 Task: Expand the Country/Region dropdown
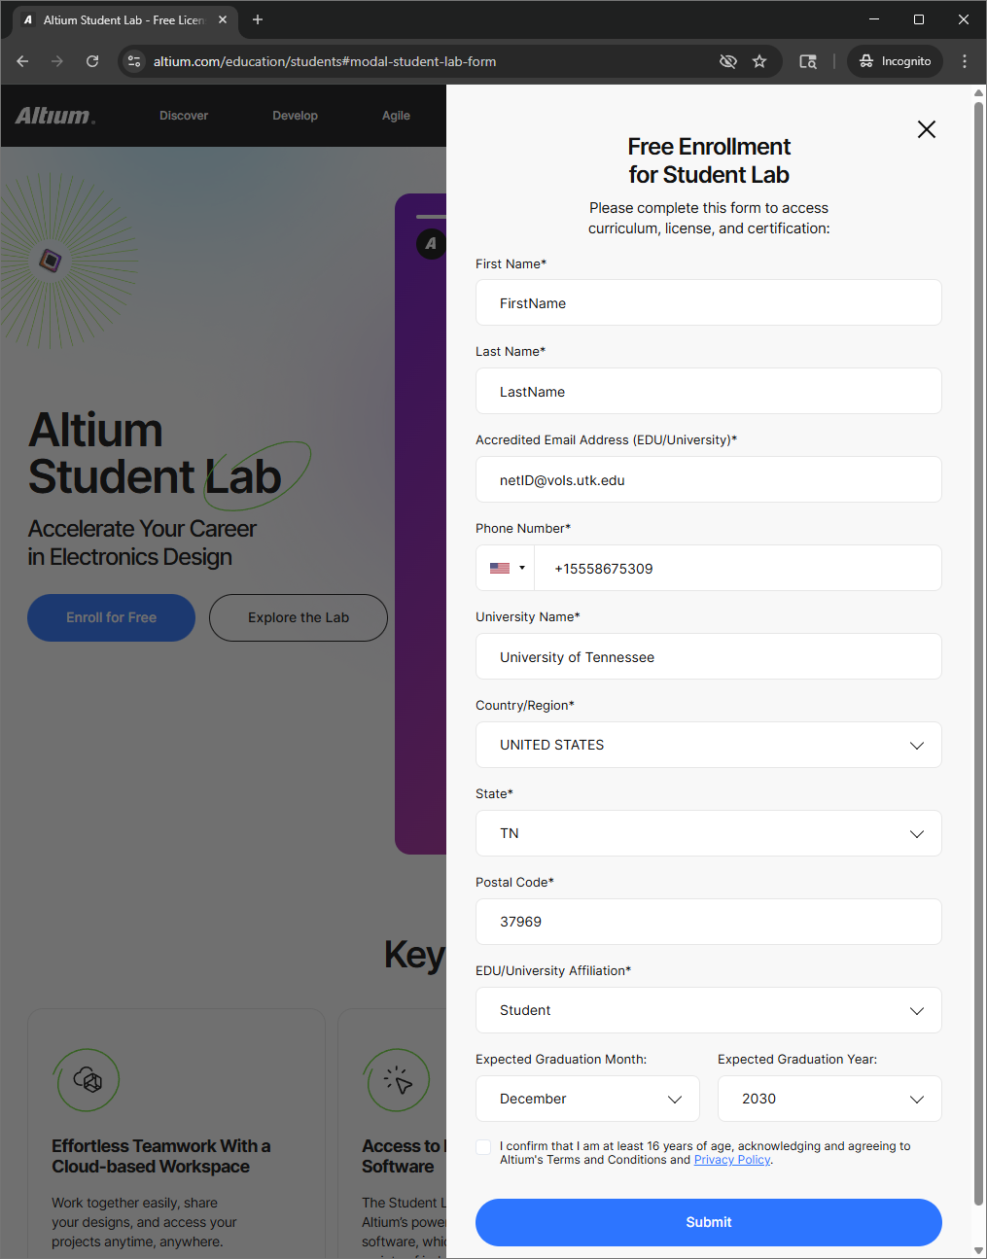(708, 745)
